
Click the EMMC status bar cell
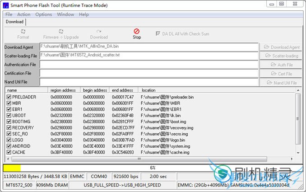(77, 176)
